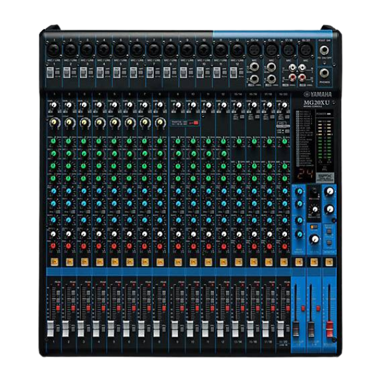Select the 17/18 channel red PAN knob
The width and height of the screenshot is (381, 381).
click(x=269, y=246)
